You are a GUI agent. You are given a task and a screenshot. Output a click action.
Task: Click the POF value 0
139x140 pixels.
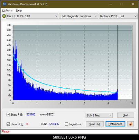[x=27, y=124]
